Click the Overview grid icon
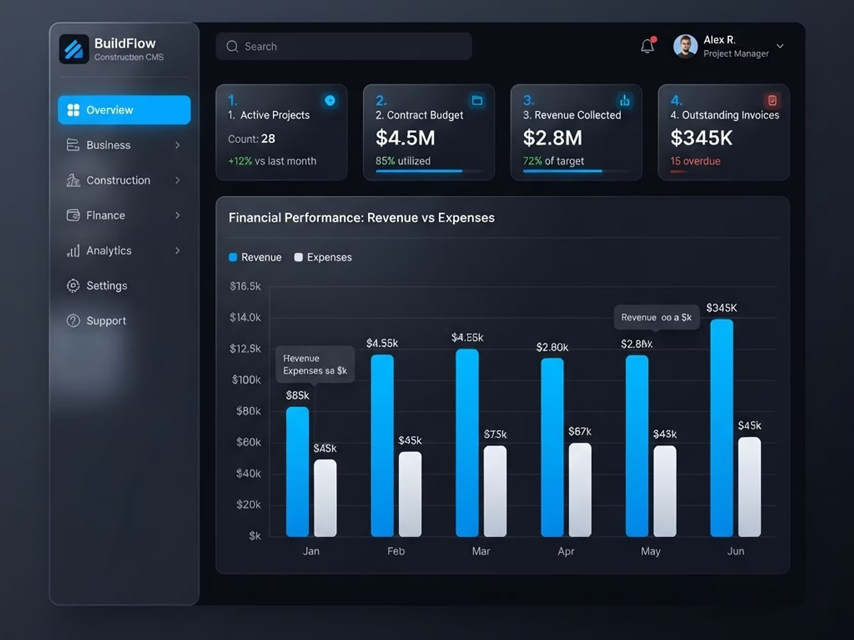 [x=73, y=110]
